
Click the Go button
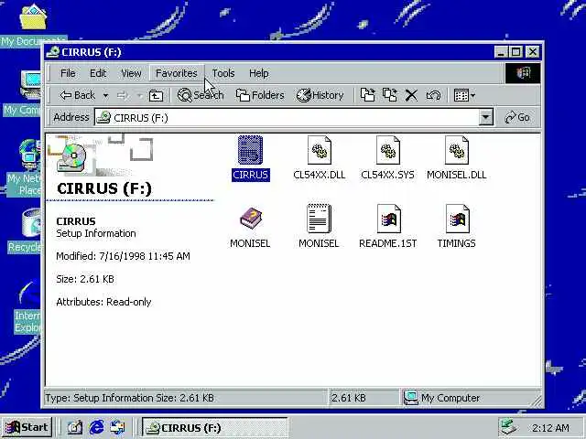(x=517, y=118)
